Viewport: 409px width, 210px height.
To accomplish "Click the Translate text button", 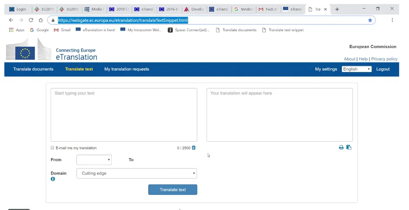I will [173, 190].
